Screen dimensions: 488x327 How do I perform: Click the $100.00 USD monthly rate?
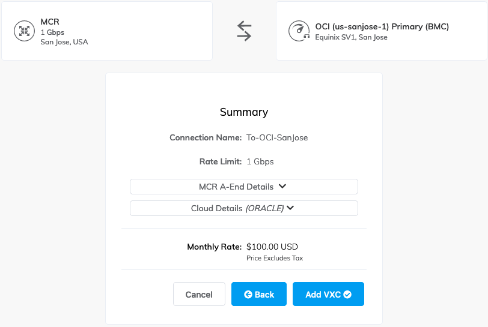click(272, 247)
